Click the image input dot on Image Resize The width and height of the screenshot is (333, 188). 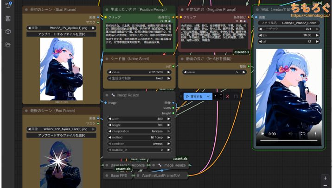point(105,103)
